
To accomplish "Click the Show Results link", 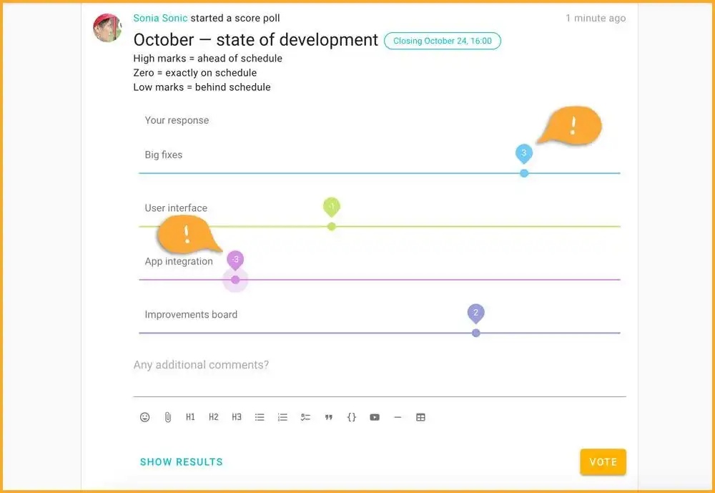I will [x=182, y=462].
